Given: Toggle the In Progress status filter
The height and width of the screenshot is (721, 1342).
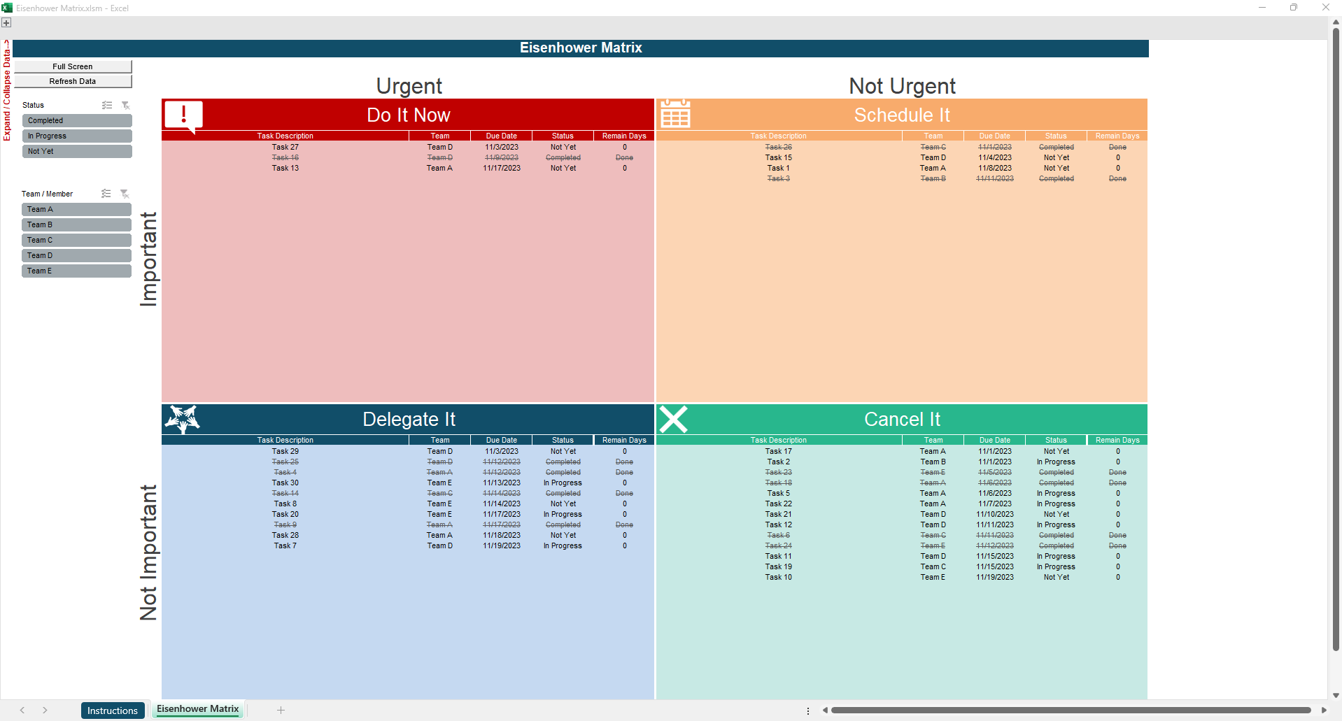Looking at the screenshot, I should [x=77, y=136].
